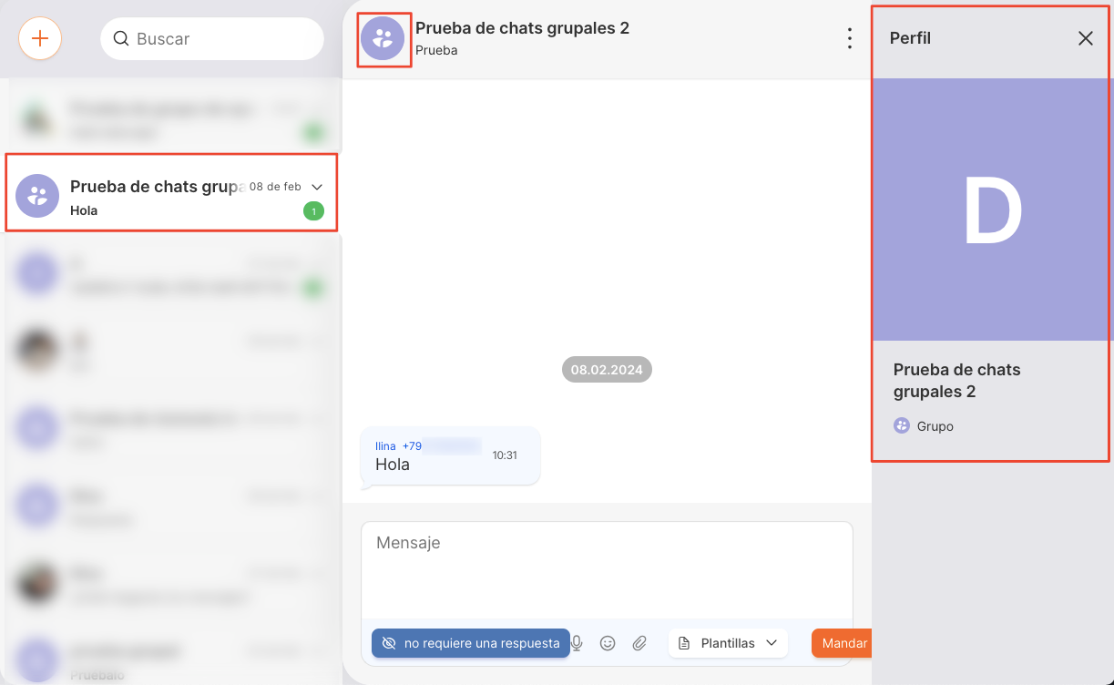The height and width of the screenshot is (685, 1114).
Task: Click the group avatar in chat header
Action: [383, 39]
